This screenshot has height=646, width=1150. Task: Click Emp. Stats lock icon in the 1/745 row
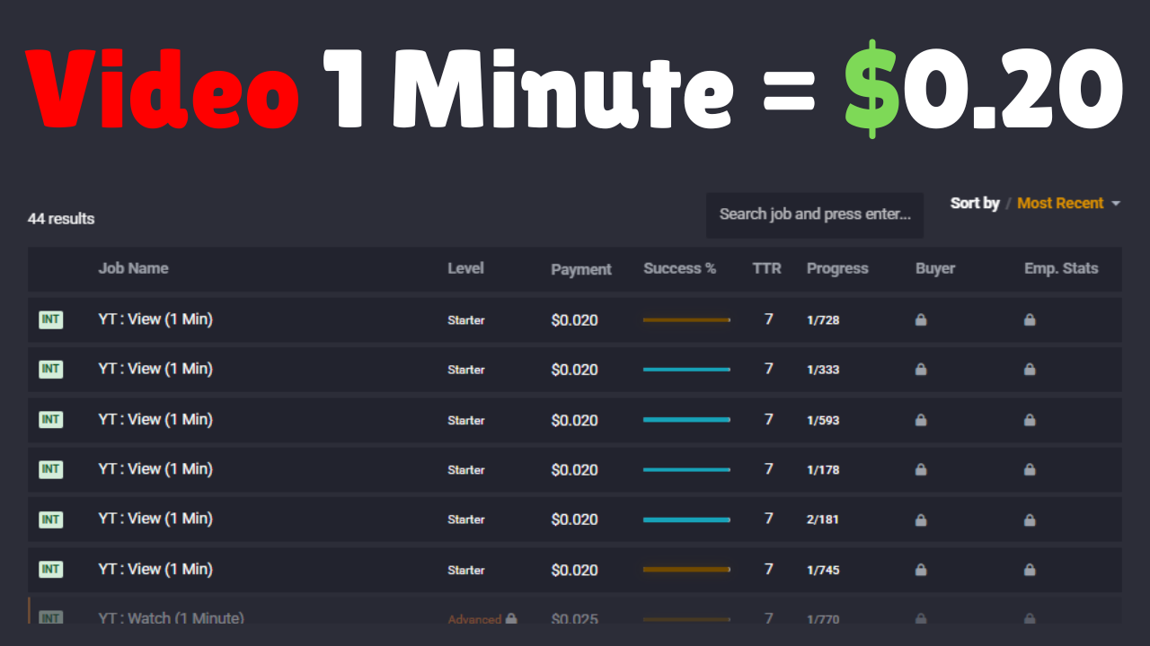tap(1030, 569)
